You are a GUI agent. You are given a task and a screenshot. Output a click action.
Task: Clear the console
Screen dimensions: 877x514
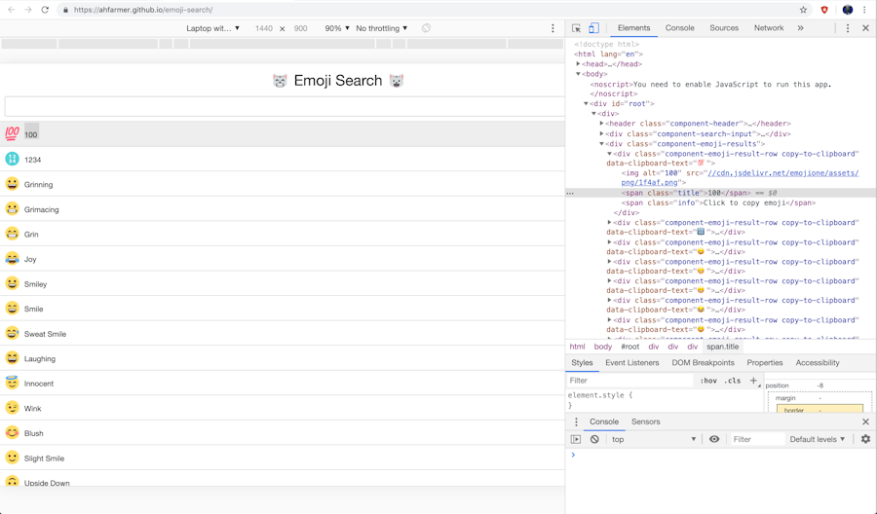(x=594, y=439)
